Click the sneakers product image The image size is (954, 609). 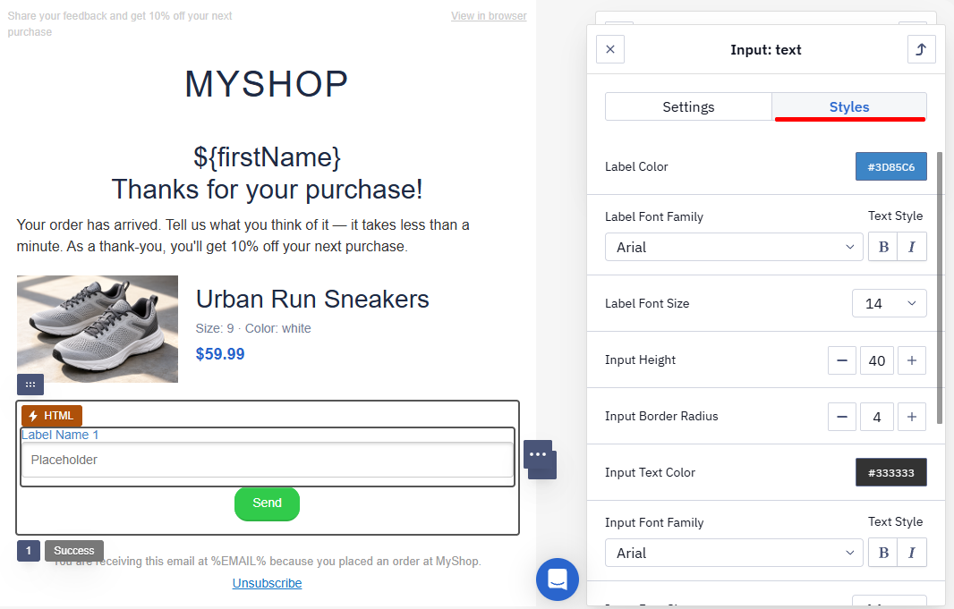[98, 329]
